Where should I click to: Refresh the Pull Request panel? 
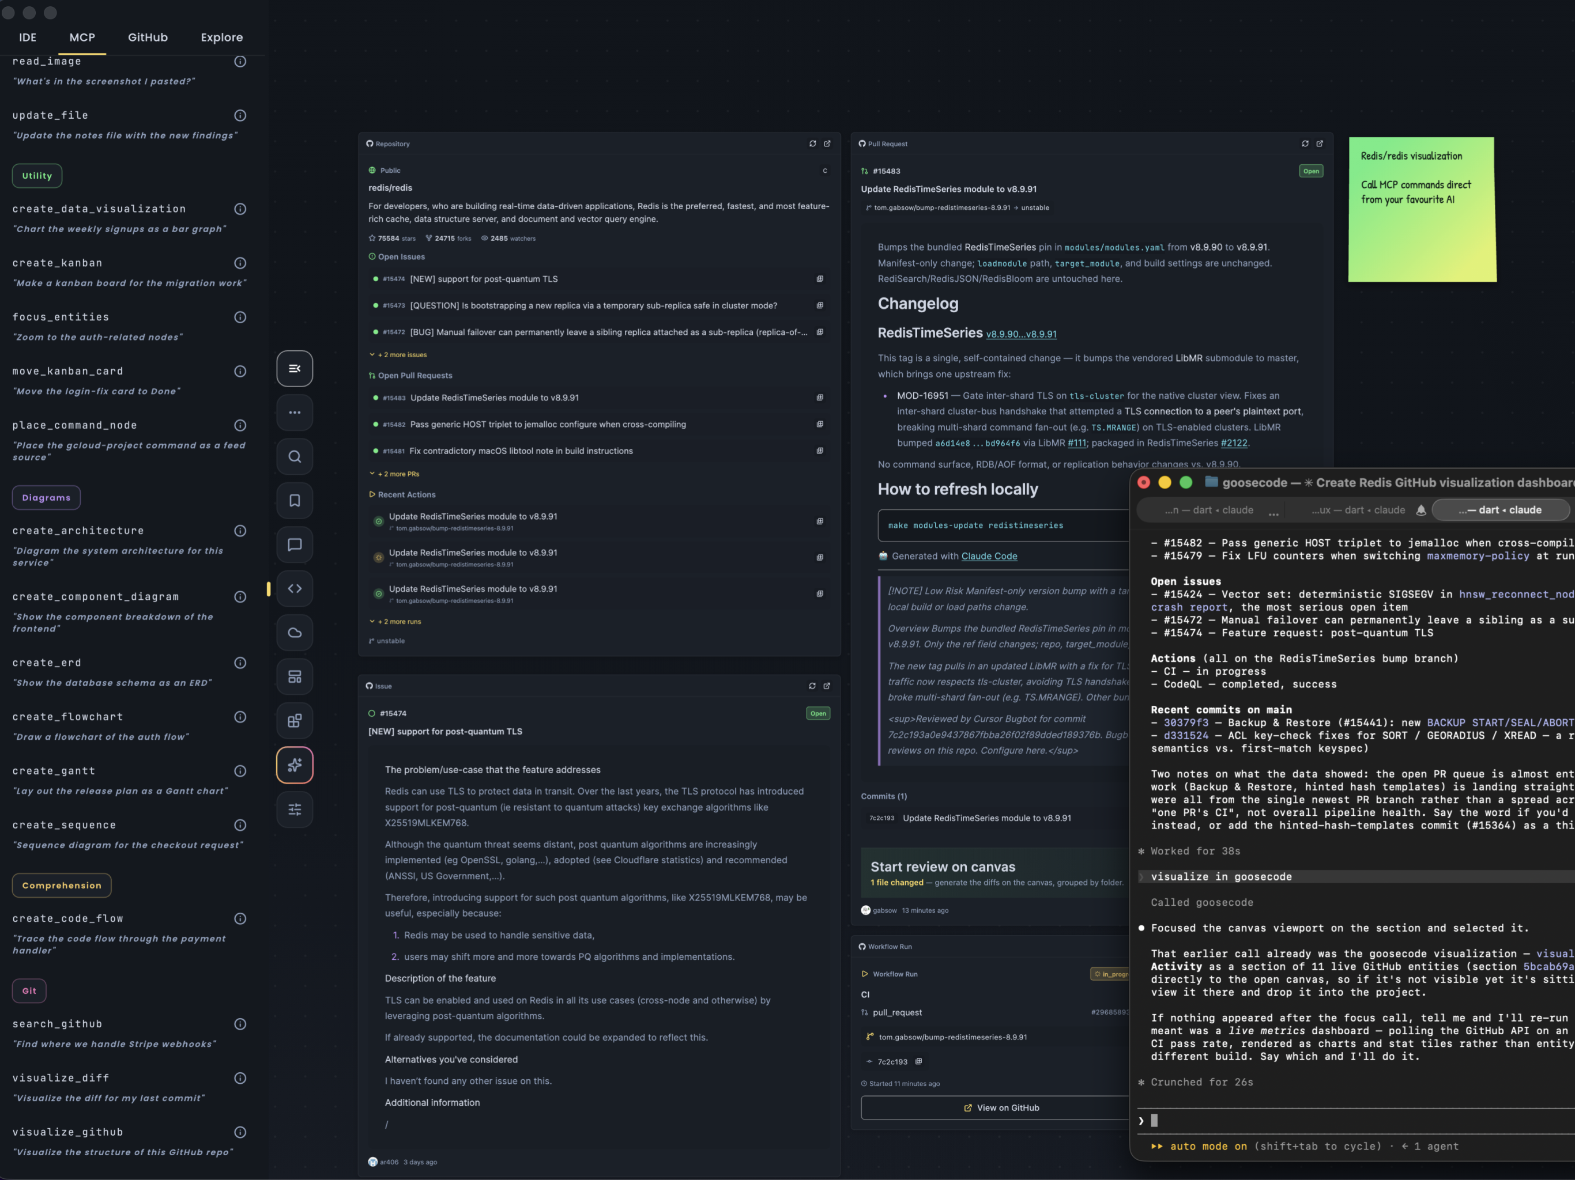(x=1305, y=144)
